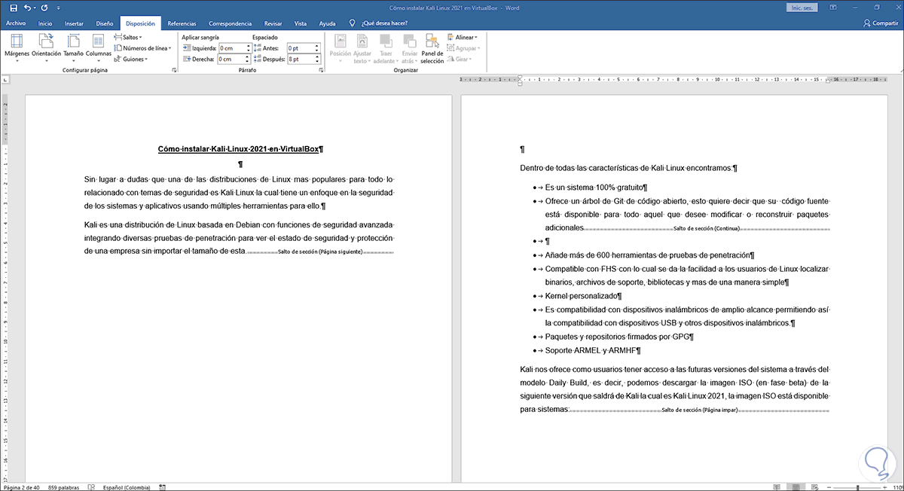Open the Márgenes options
Viewport: 904px width, 491px height.
pyautogui.click(x=17, y=47)
